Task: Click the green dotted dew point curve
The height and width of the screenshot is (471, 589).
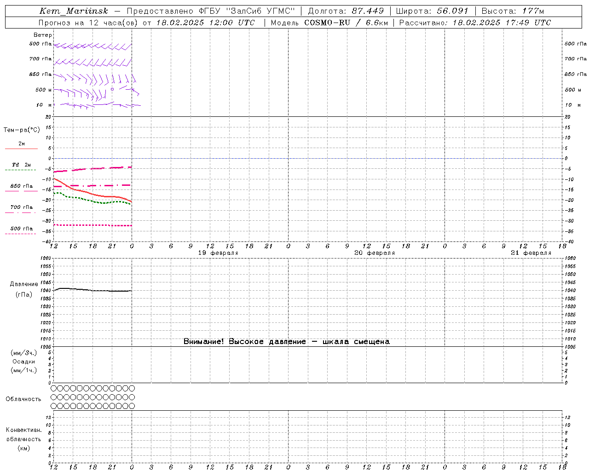Action: [92, 201]
